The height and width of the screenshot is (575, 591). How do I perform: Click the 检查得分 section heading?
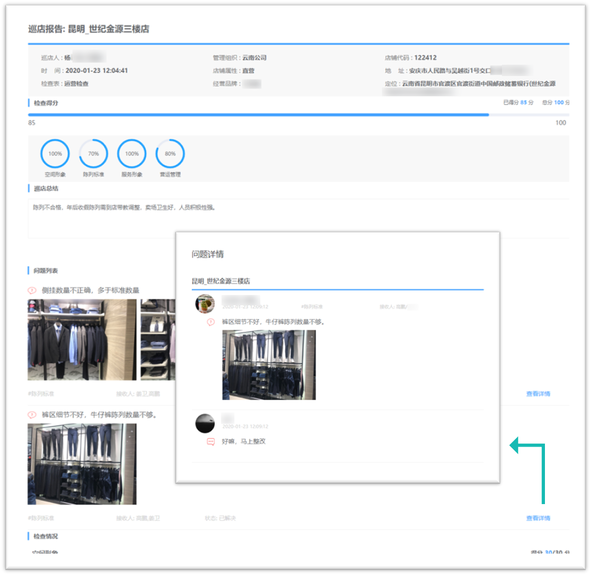pos(46,103)
